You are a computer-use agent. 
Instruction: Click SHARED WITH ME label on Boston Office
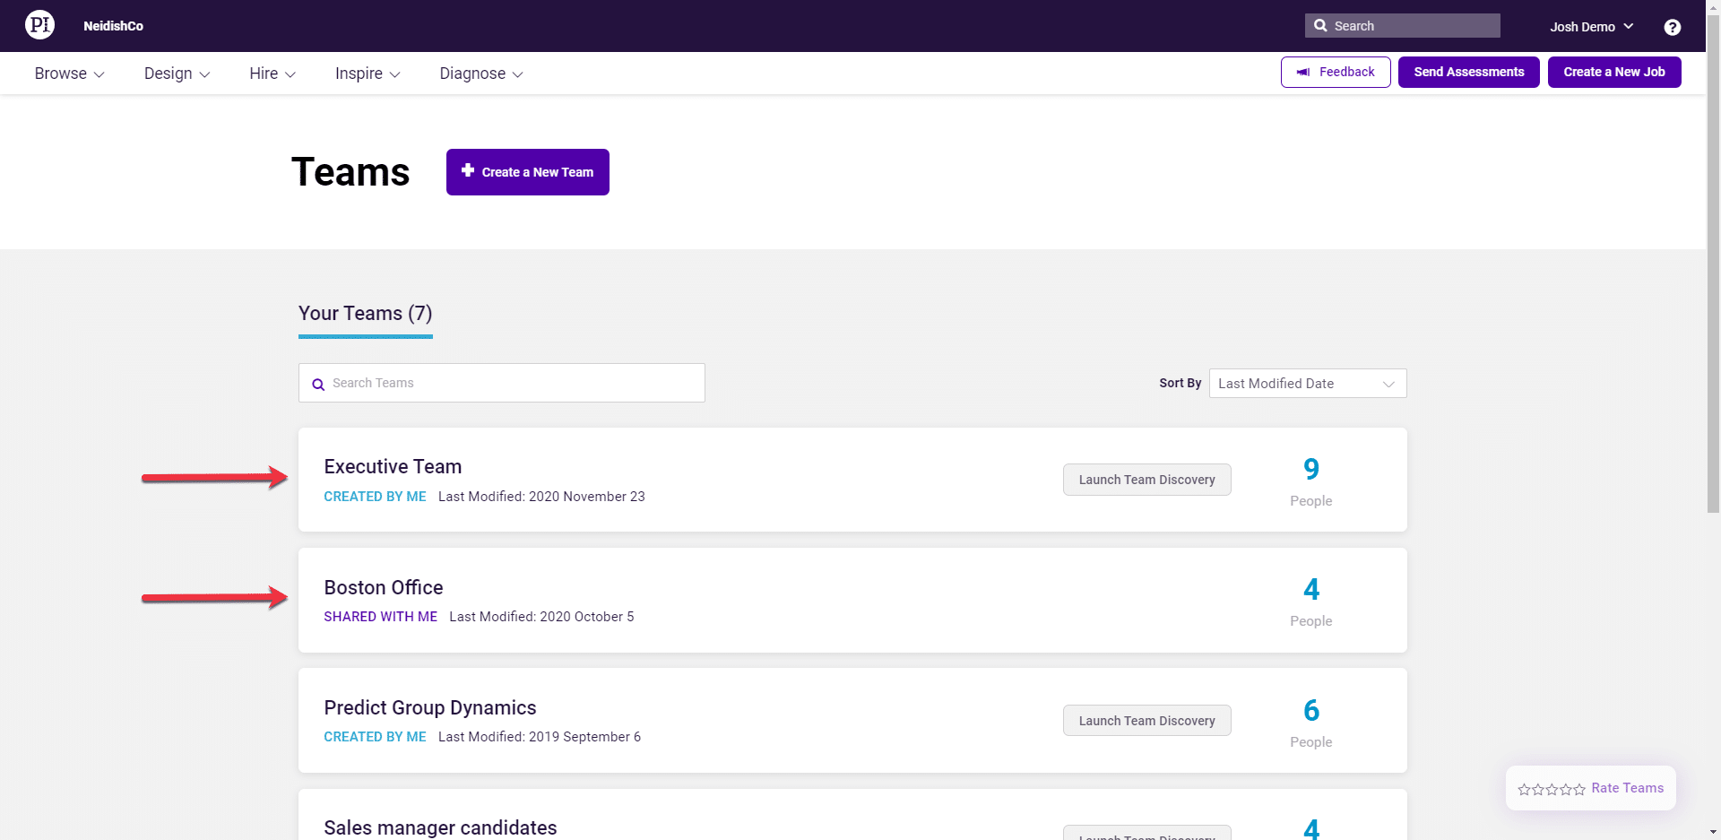tap(380, 617)
